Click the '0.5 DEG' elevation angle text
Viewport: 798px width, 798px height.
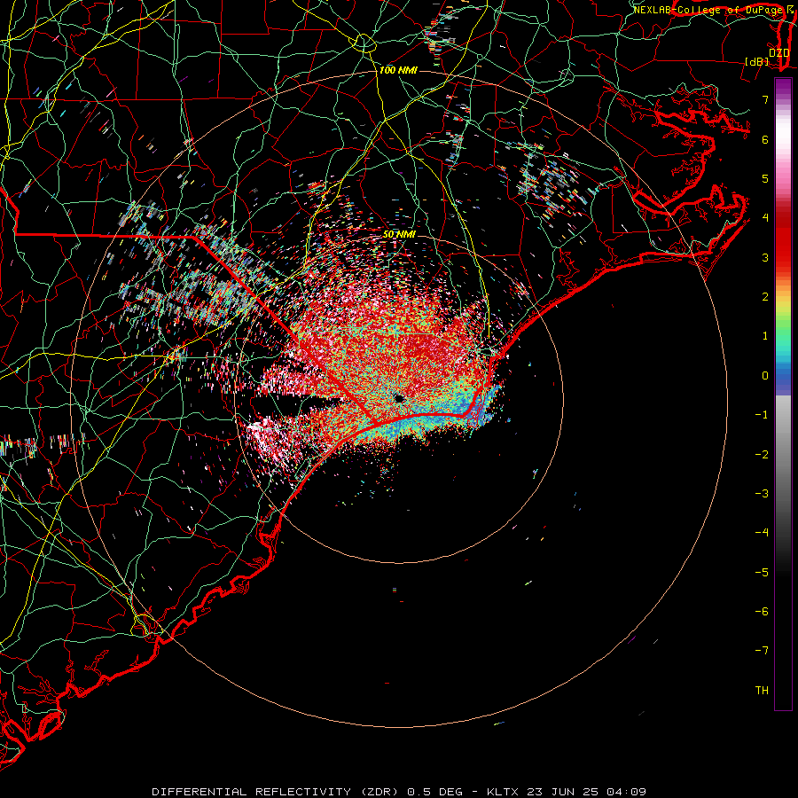coord(434,792)
